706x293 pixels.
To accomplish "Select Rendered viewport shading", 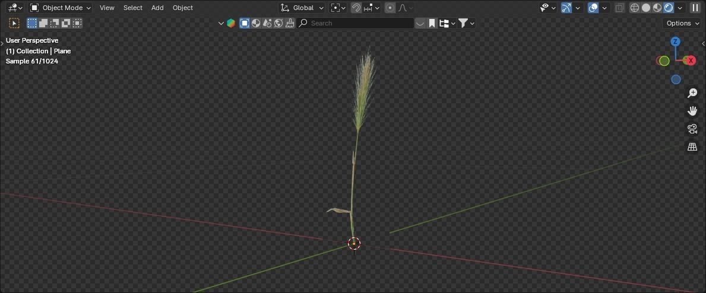I will (669, 8).
